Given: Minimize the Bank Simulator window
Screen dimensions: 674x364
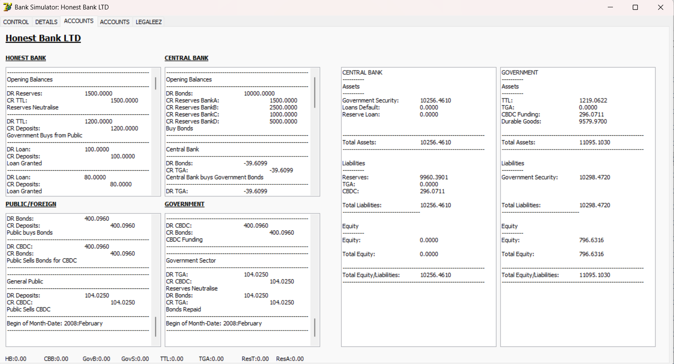Looking at the screenshot, I should (x=610, y=7).
